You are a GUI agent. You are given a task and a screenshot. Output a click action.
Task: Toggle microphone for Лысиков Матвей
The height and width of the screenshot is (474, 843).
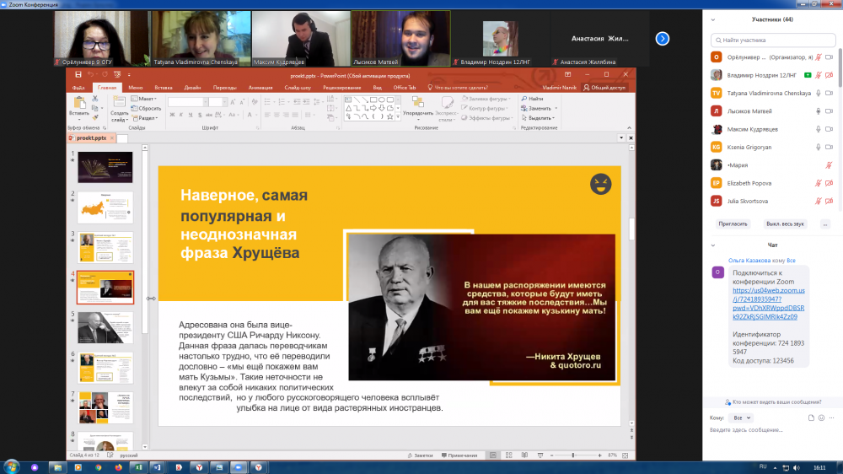[818, 110]
